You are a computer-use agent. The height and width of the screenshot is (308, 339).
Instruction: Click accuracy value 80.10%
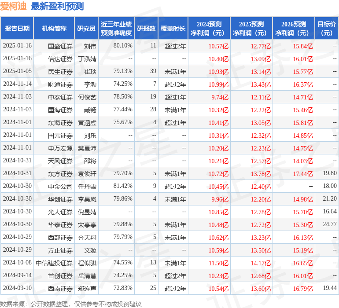123,45
